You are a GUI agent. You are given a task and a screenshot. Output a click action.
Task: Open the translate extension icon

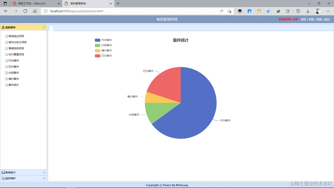tap(268, 11)
